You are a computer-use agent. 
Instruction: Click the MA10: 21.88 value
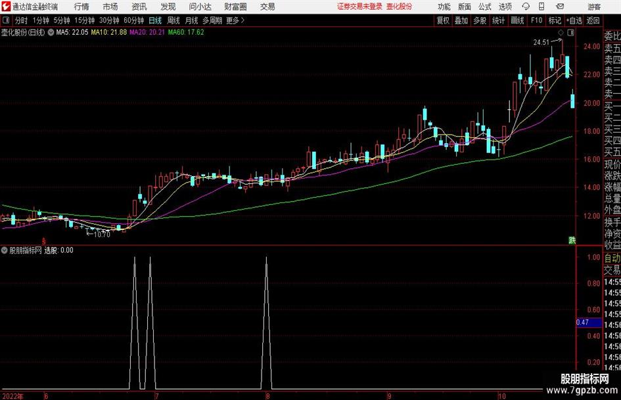pos(109,32)
